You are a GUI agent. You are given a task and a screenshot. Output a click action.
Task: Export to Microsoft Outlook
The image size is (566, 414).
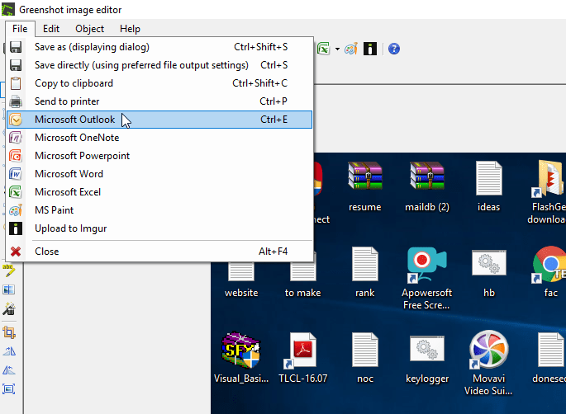[159, 120]
